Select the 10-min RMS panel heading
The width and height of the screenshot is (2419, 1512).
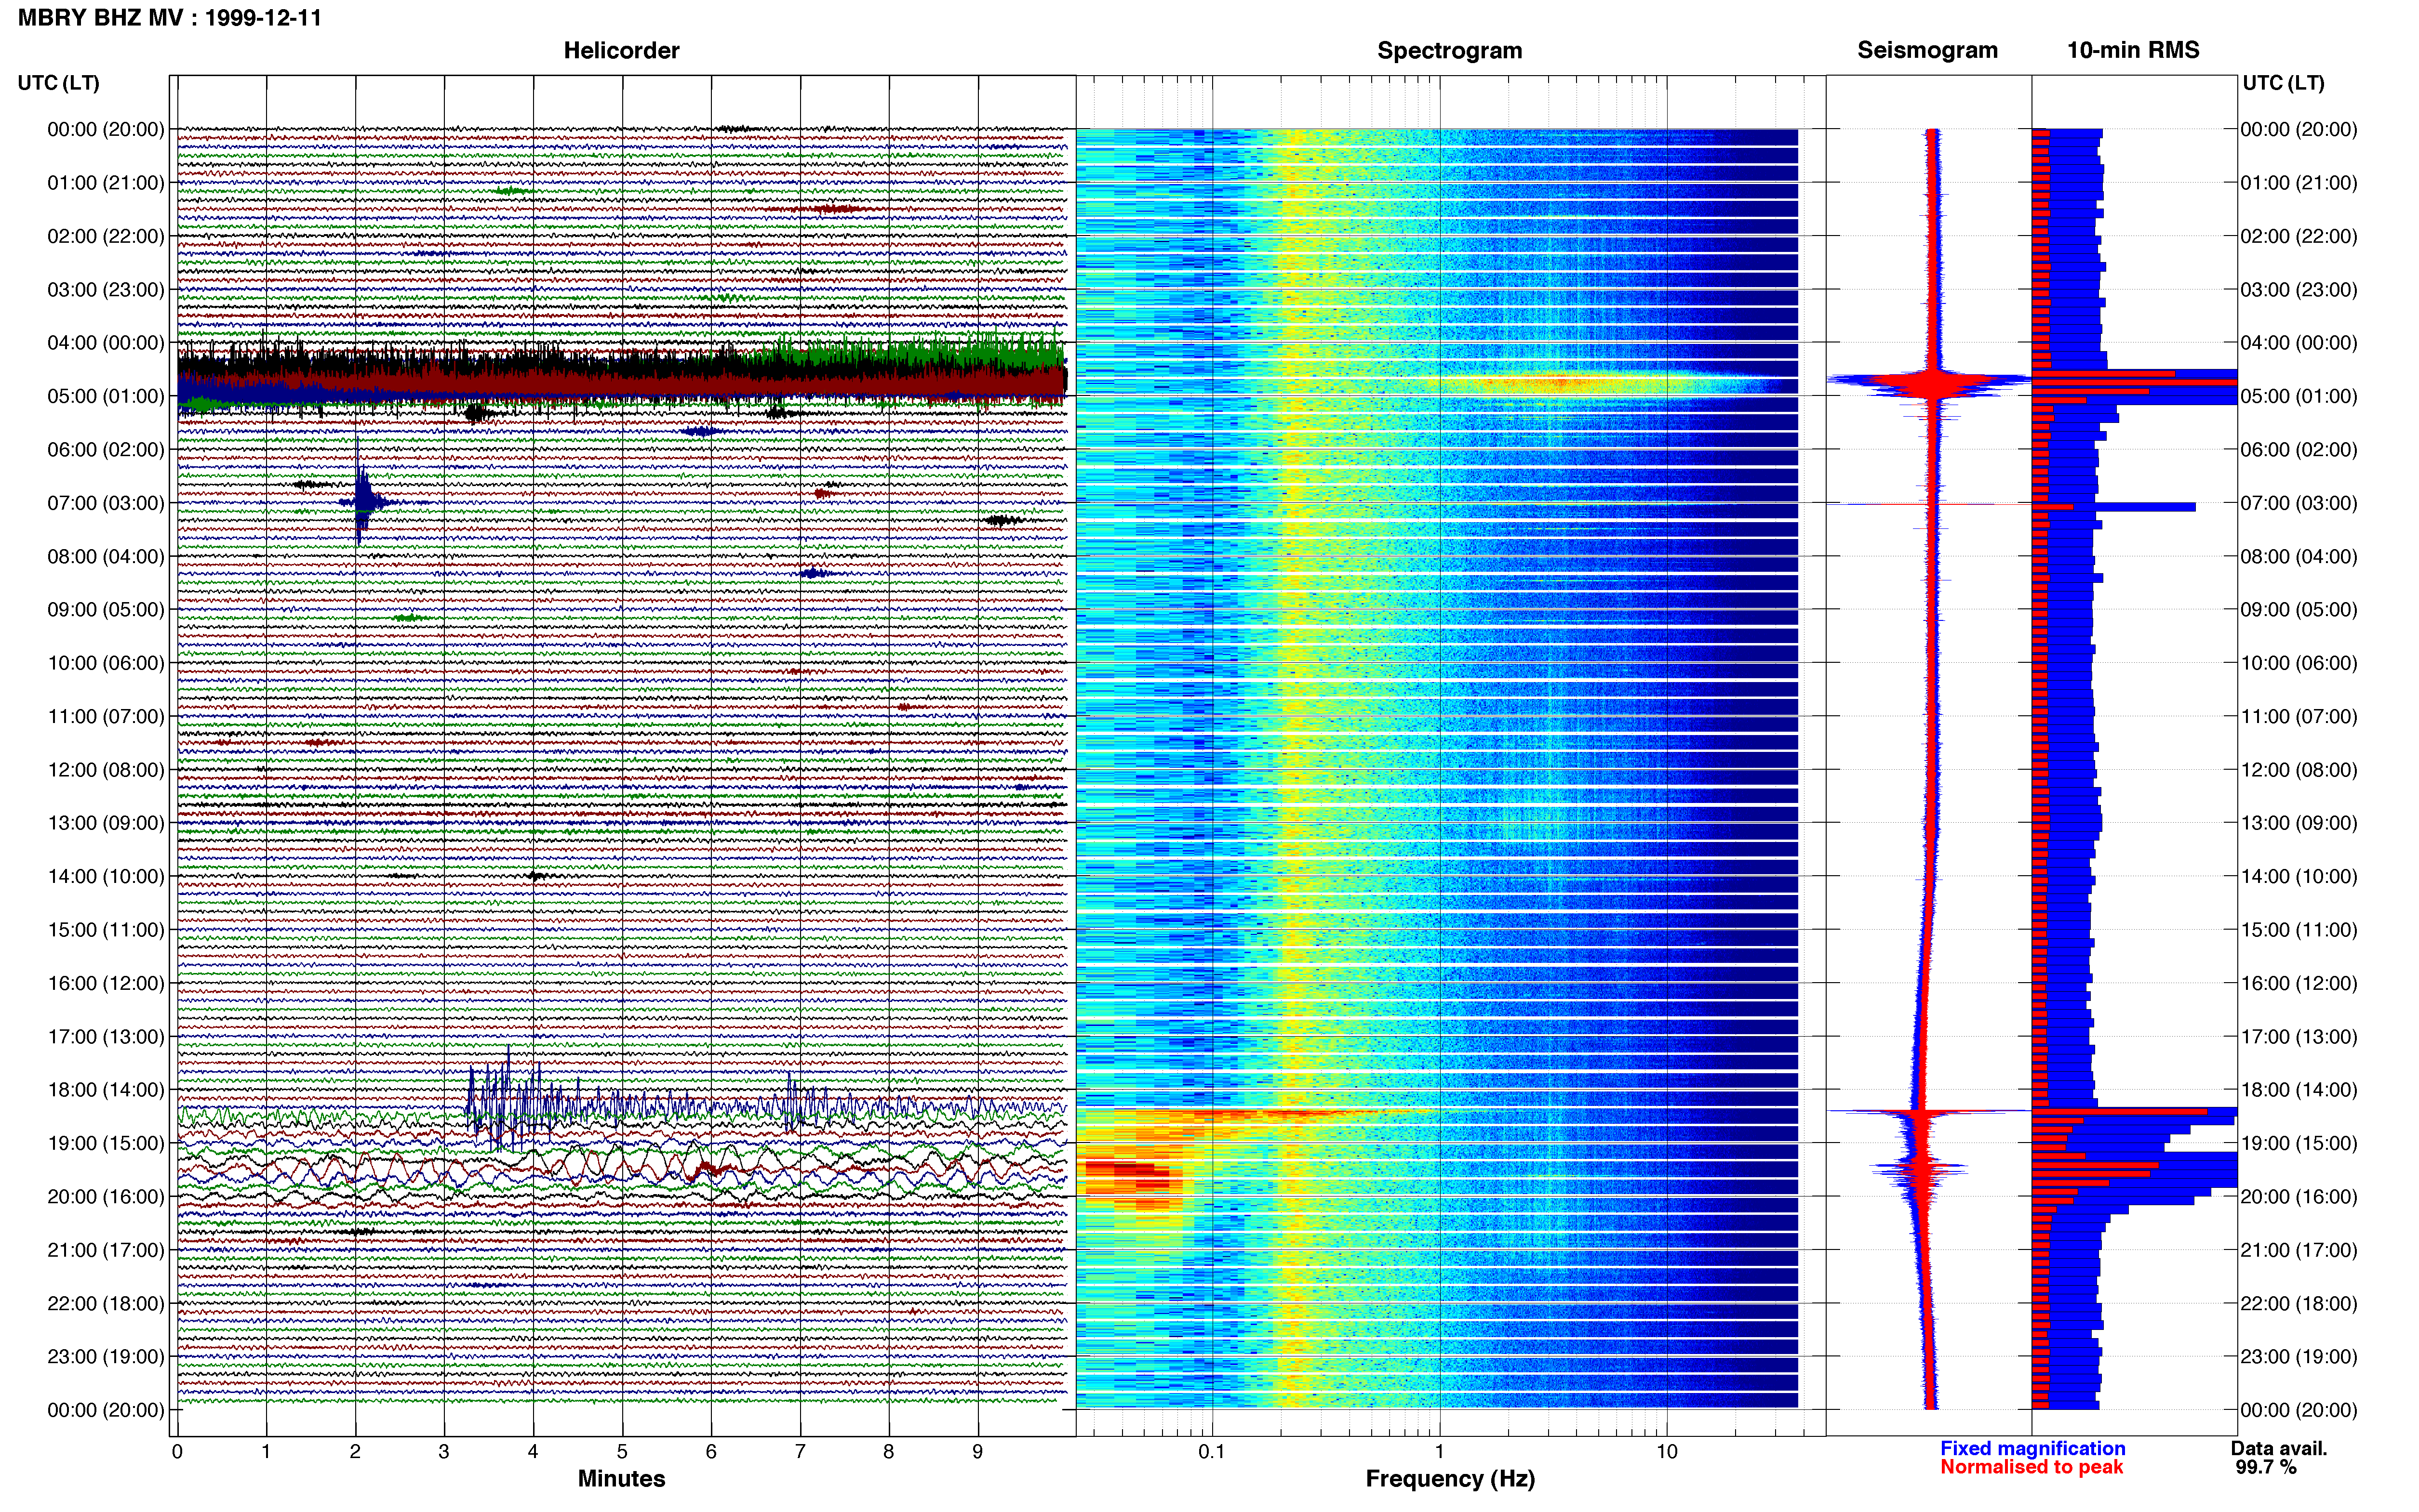pyautogui.click(x=2133, y=50)
